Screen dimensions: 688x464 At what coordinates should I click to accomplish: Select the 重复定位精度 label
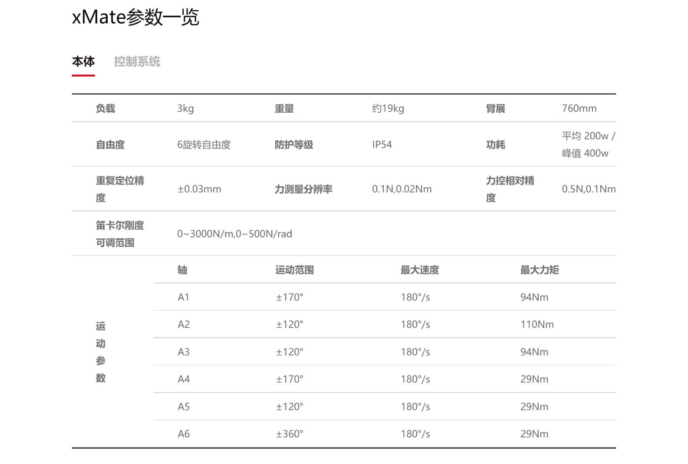coord(120,189)
